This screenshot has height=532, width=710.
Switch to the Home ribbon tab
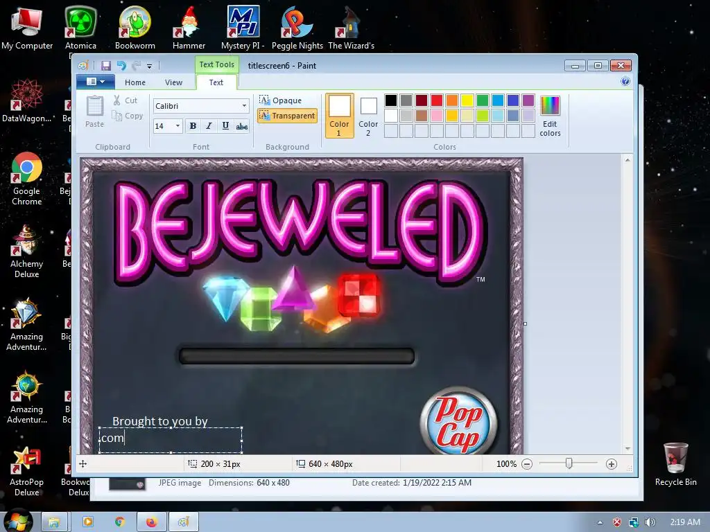click(x=135, y=82)
